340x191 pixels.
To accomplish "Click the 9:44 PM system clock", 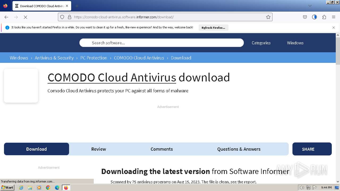I will pos(326,188).
